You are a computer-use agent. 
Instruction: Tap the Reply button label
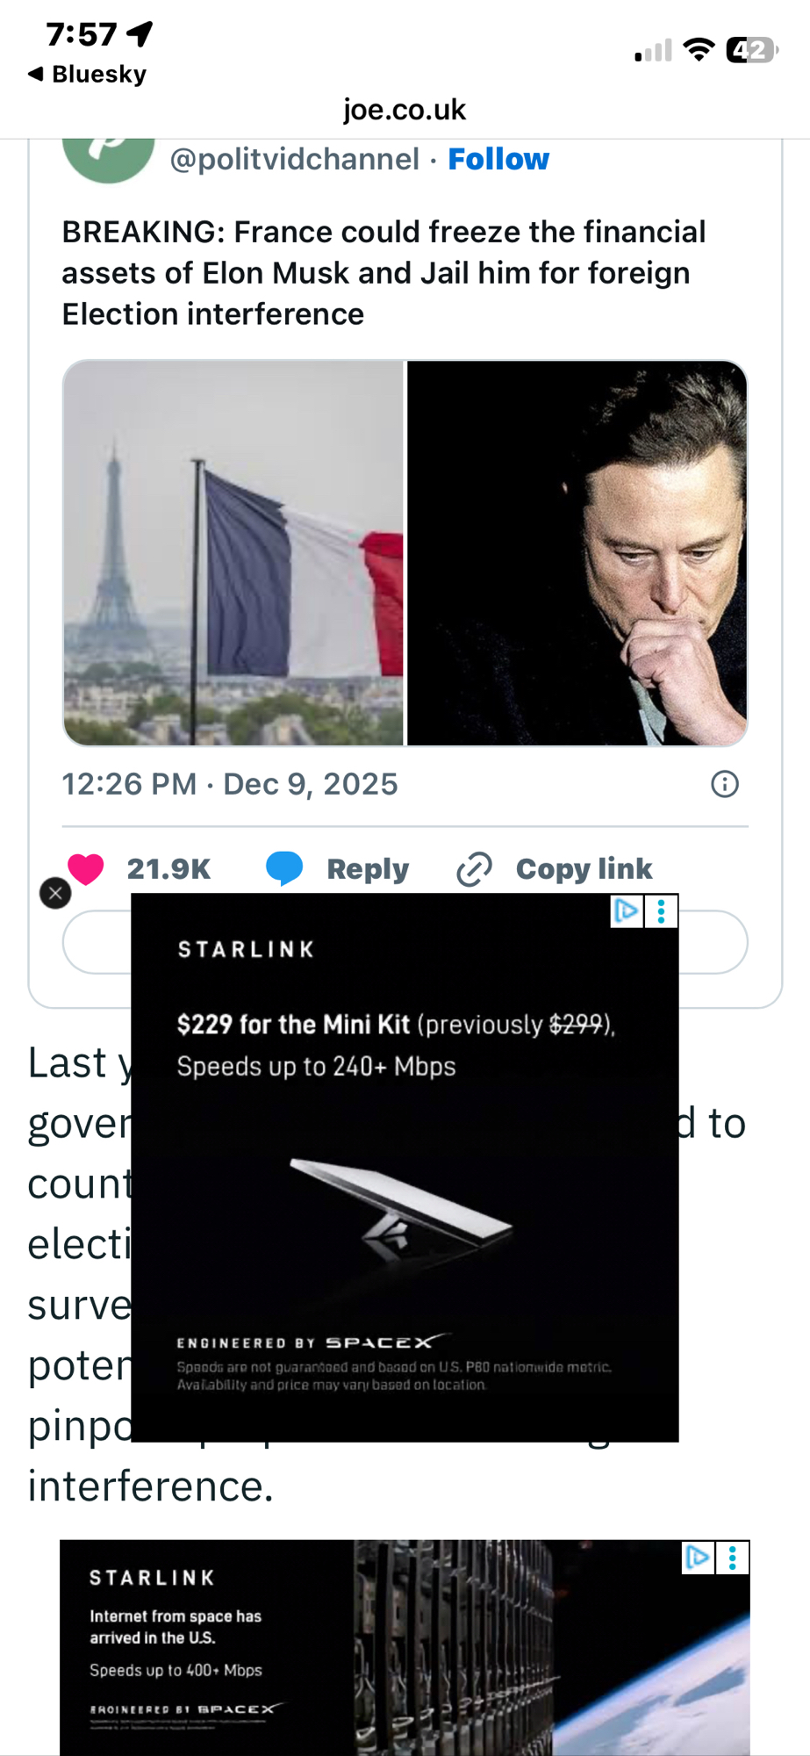click(368, 869)
